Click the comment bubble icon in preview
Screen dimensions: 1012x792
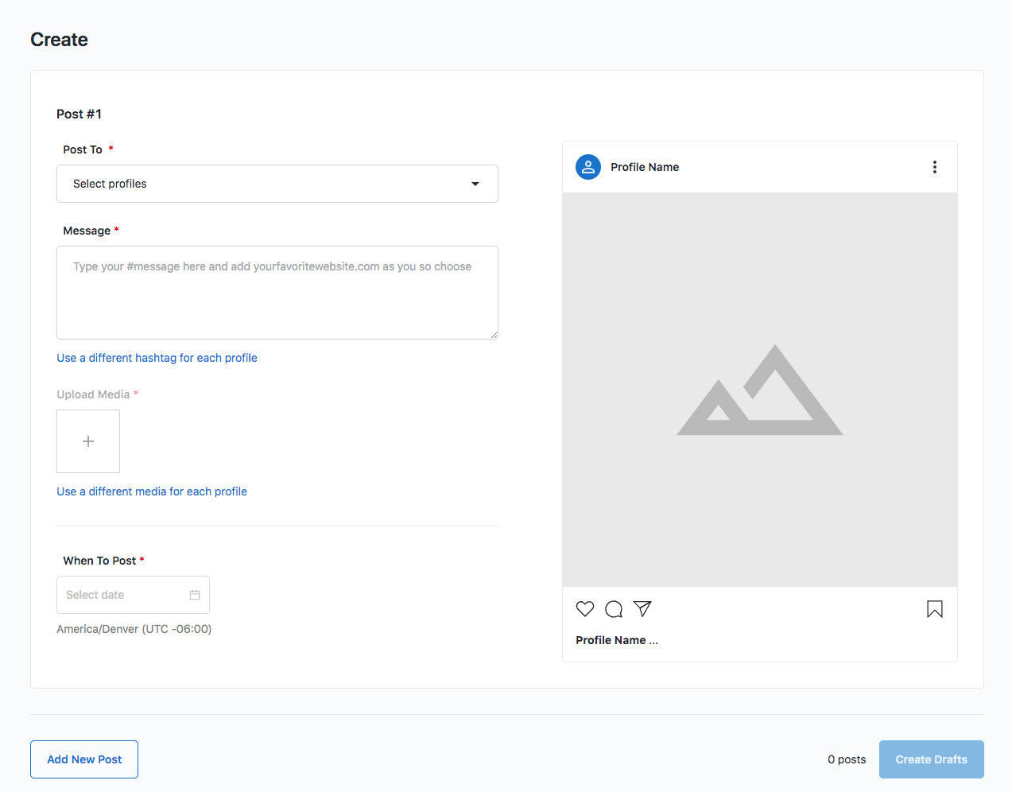(x=614, y=609)
